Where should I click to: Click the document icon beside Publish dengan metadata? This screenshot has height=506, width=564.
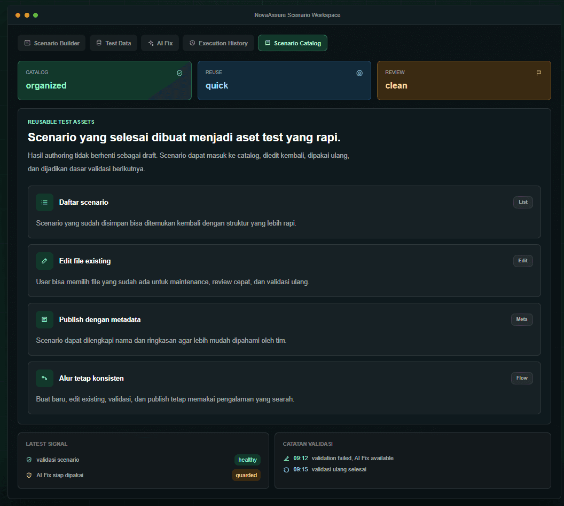(45, 319)
